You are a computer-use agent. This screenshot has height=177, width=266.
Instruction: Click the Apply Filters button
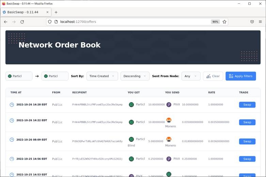pyautogui.click(x=240, y=76)
